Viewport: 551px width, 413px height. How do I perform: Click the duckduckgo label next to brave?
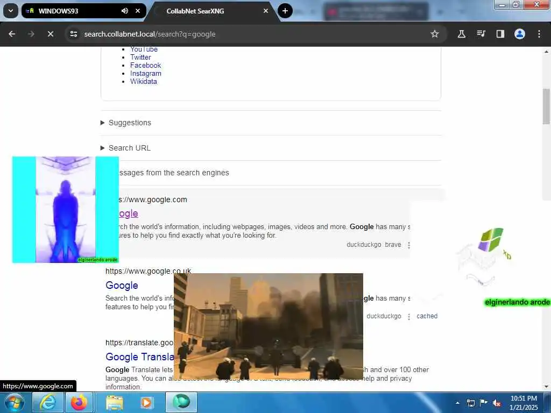coord(364,245)
